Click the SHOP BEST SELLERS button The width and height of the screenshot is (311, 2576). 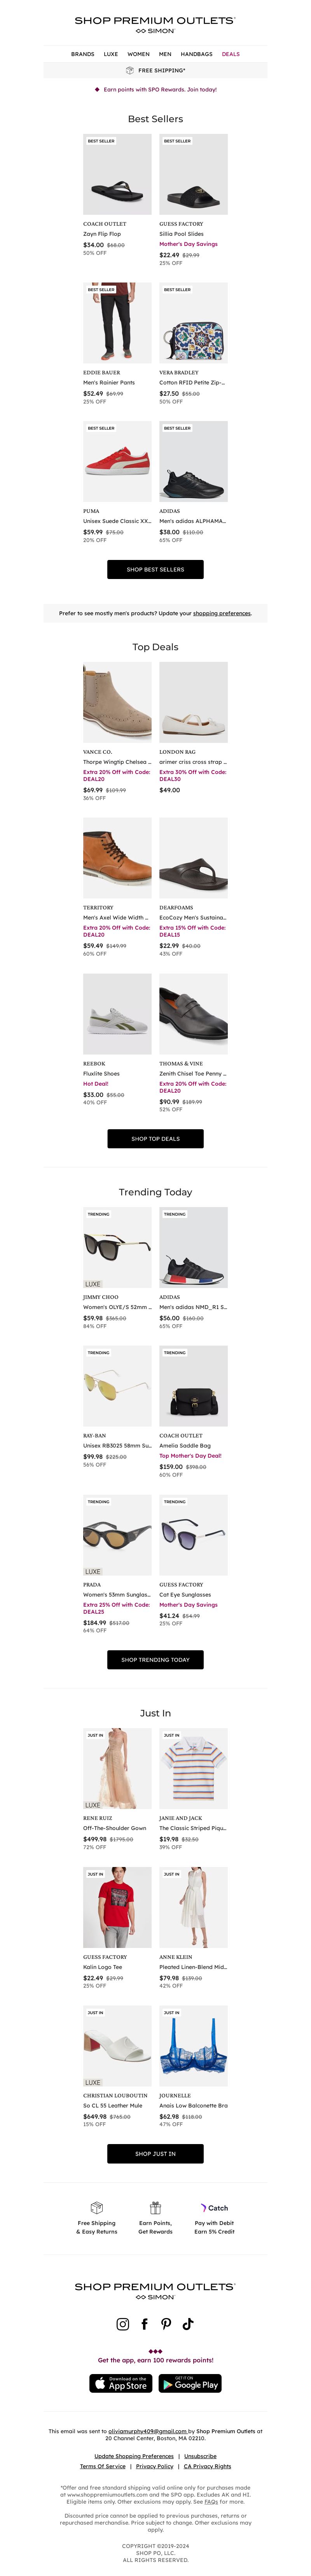coord(155,569)
